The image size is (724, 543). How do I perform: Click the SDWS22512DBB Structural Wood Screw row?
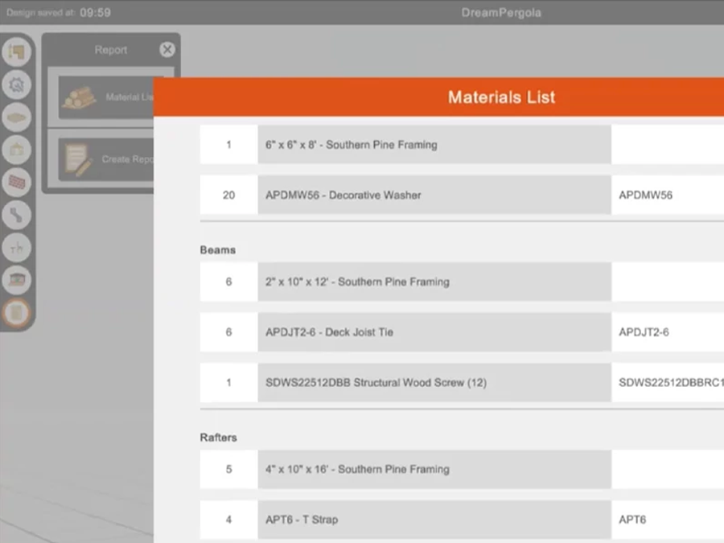(x=434, y=383)
